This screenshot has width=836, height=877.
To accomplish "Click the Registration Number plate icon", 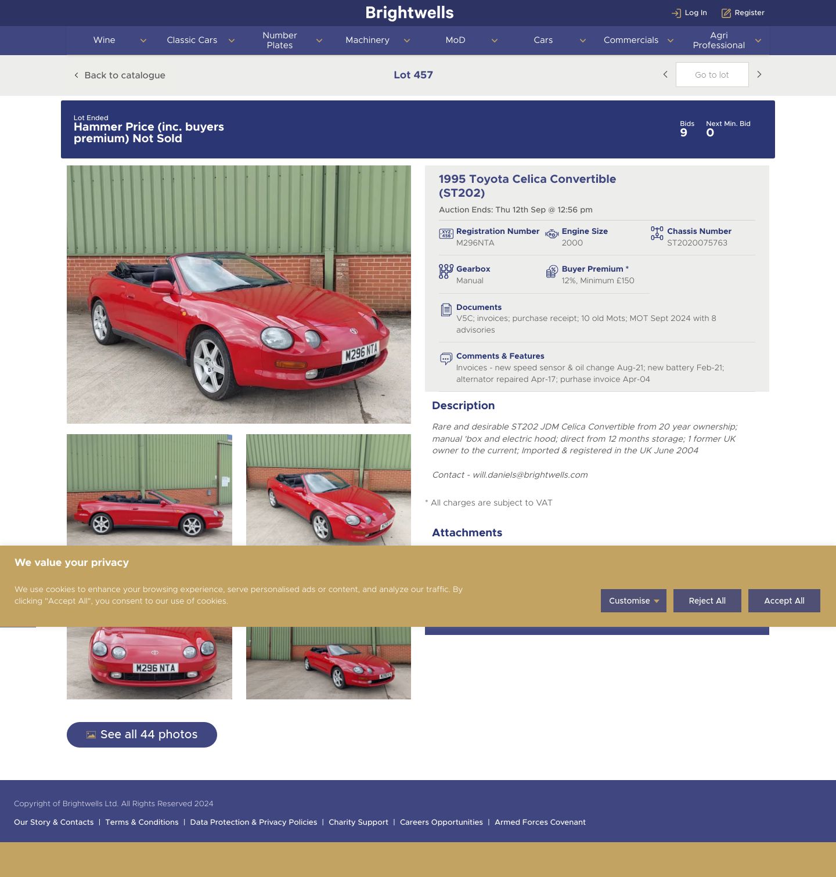I will click(446, 234).
